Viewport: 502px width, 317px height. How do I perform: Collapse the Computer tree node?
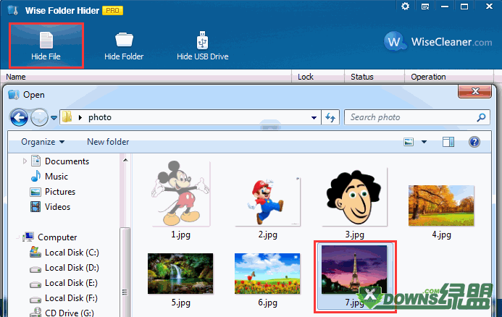click(17, 237)
